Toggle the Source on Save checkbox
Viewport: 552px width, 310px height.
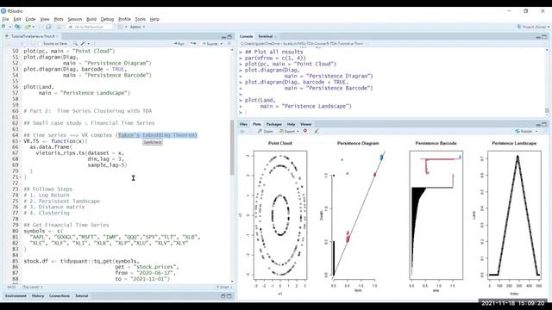[x=40, y=44]
